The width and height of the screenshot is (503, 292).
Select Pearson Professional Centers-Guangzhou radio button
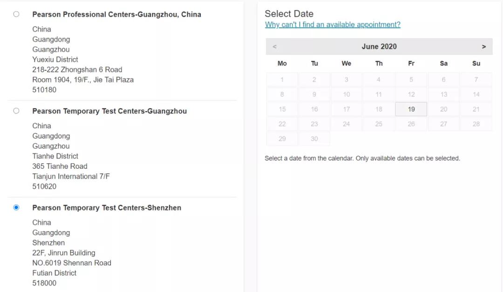16,14
